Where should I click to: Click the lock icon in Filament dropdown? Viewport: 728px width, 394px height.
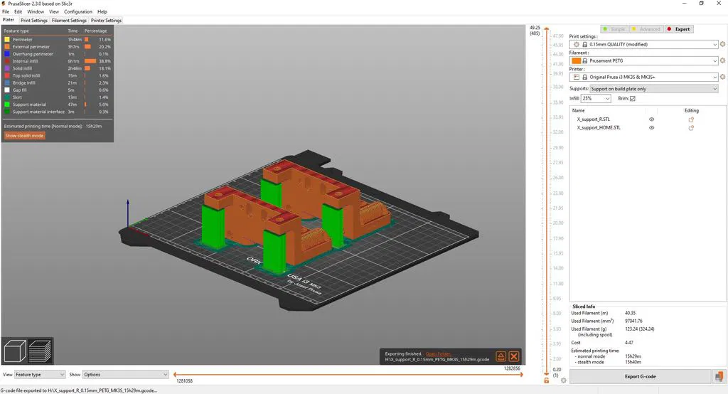pos(584,61)
